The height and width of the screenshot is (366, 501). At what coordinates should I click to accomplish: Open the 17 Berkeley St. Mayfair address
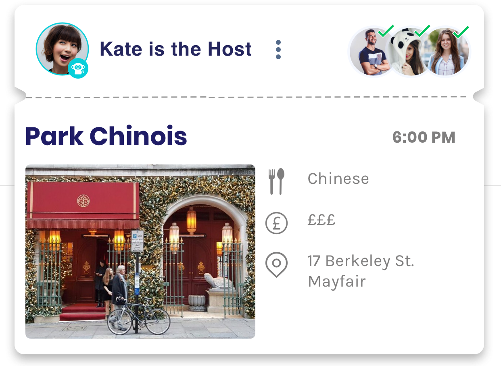(x=361, y=271)
